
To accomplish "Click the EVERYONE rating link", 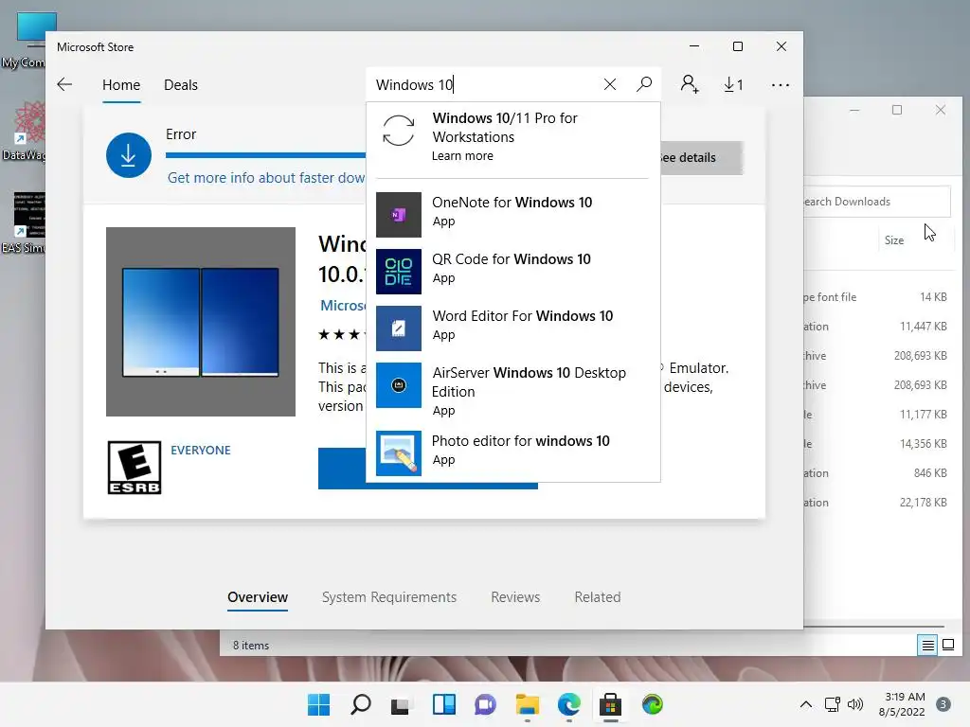I will click(x=201, y=450).
